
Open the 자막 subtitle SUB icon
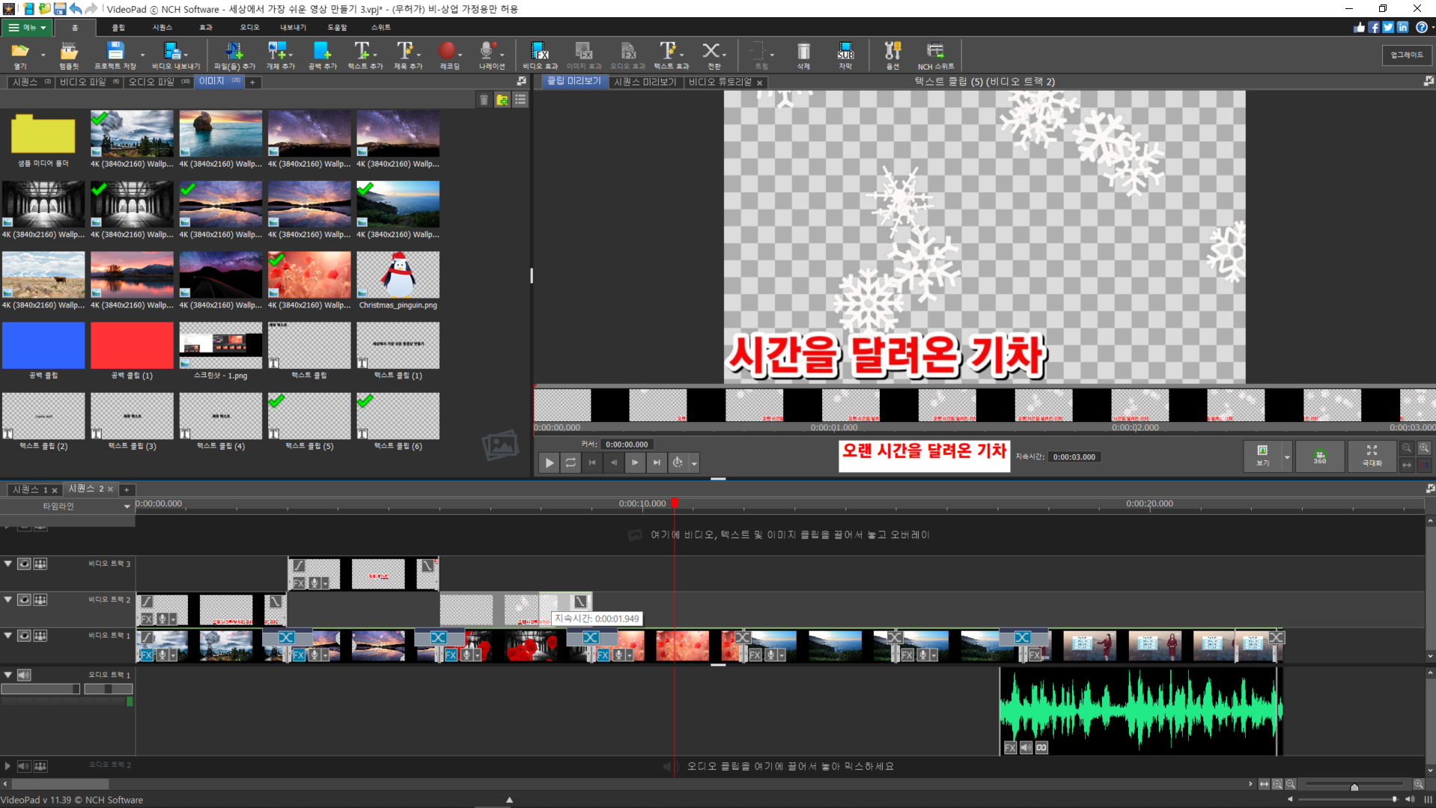click(845, 55)
